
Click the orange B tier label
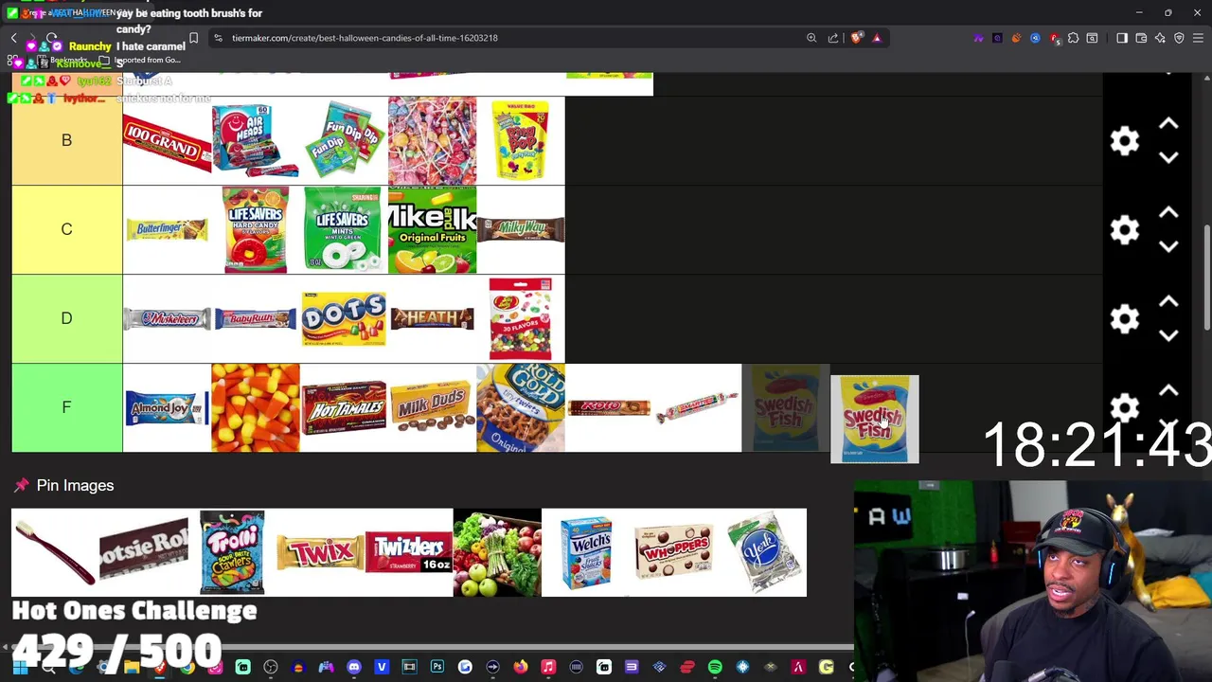pos(66,140)
